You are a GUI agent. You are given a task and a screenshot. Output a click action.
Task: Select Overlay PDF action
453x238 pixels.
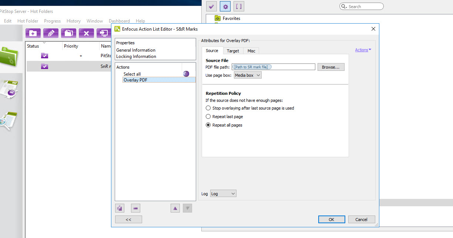[x=159, y=80]
